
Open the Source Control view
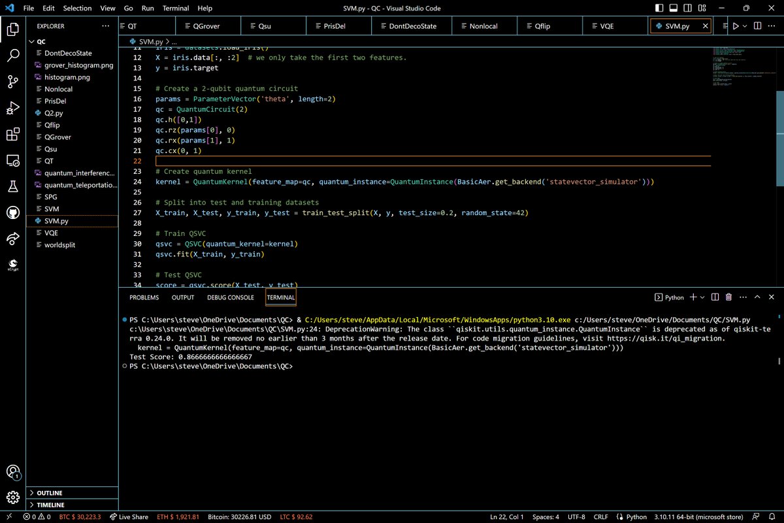click(12, 82)
